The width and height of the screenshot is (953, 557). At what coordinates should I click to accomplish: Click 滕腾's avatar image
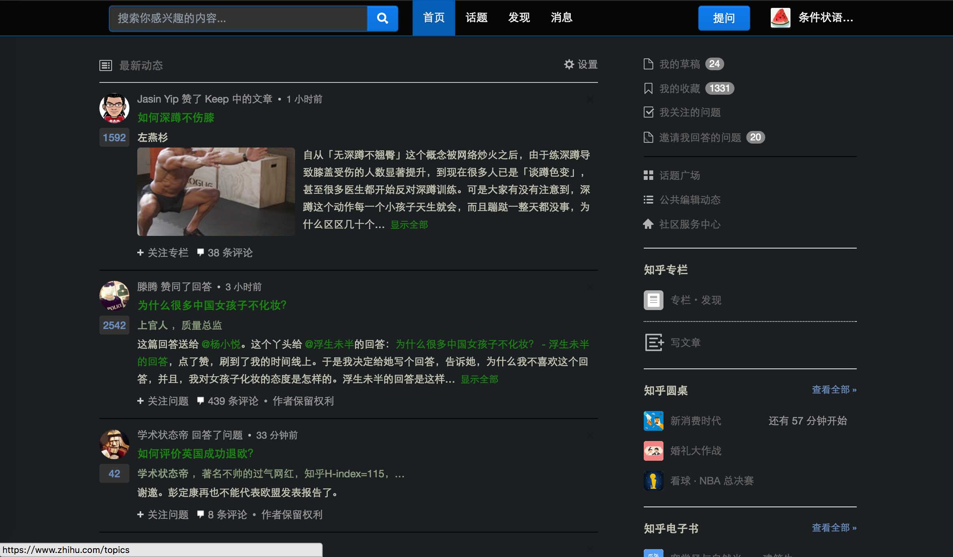pos(114,296)
